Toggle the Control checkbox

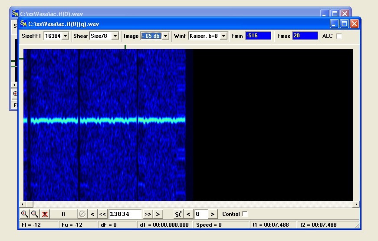click(x=245, y=214)
